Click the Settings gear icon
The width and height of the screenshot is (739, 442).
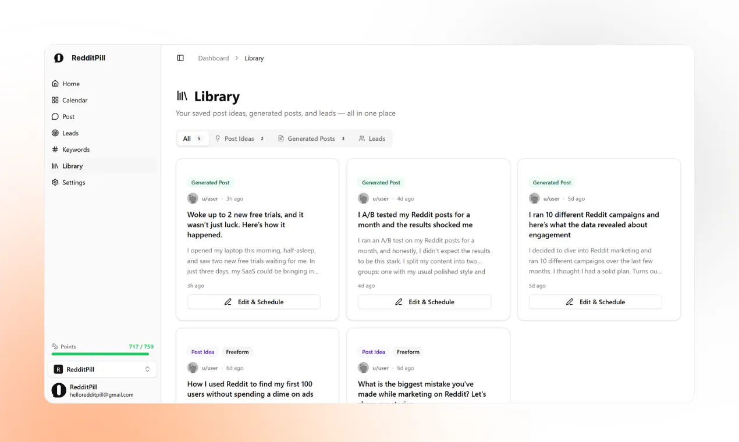click(x=55, y=182)
